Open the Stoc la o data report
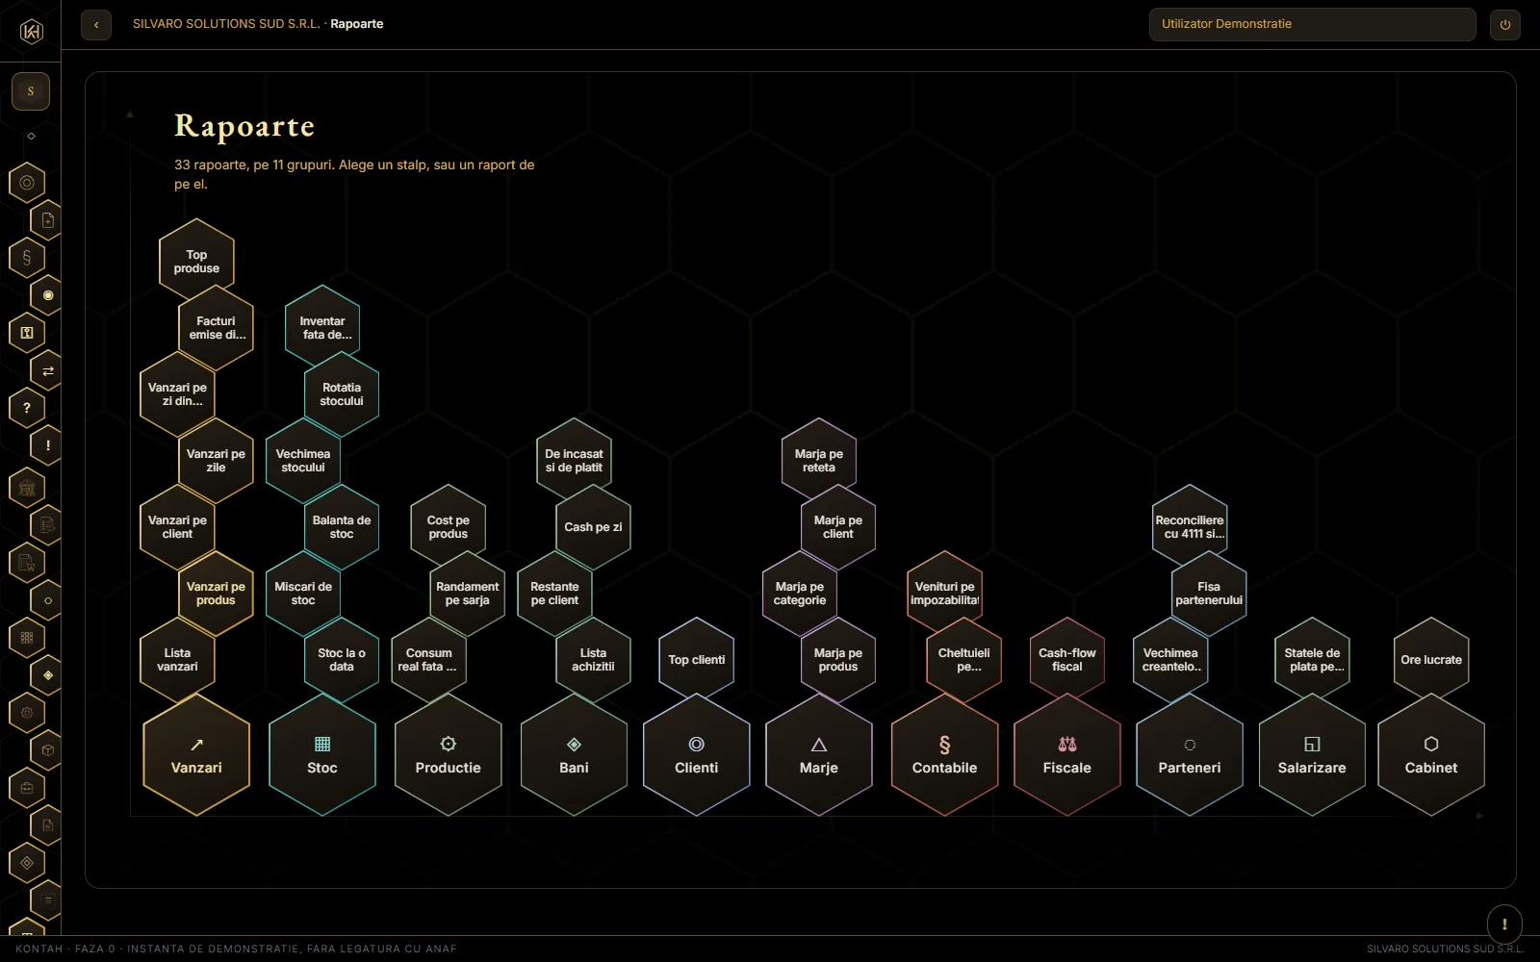This screenshot has width=1540, height=962. click(x=342, y=660)
